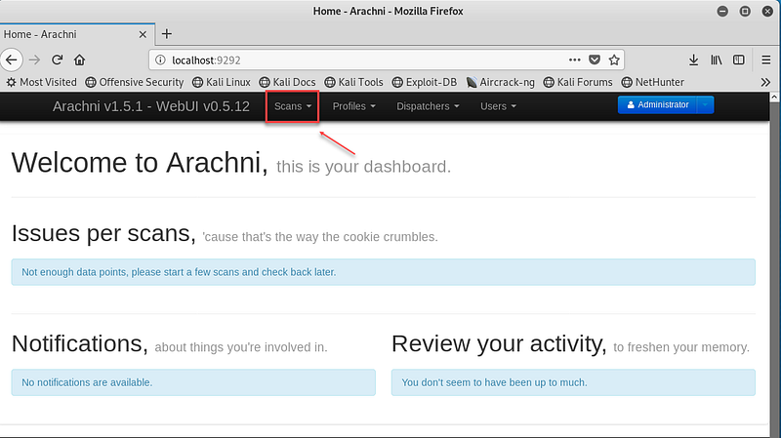The height and width of the screenshot is (438, 781).
Task: Show site information icon in address bar
Action: click(x=160, y=60)
